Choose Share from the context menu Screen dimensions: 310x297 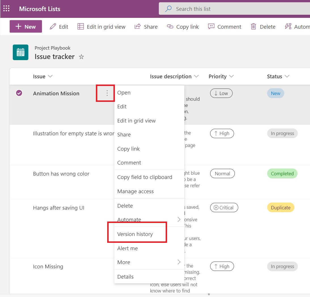point(149,135)
